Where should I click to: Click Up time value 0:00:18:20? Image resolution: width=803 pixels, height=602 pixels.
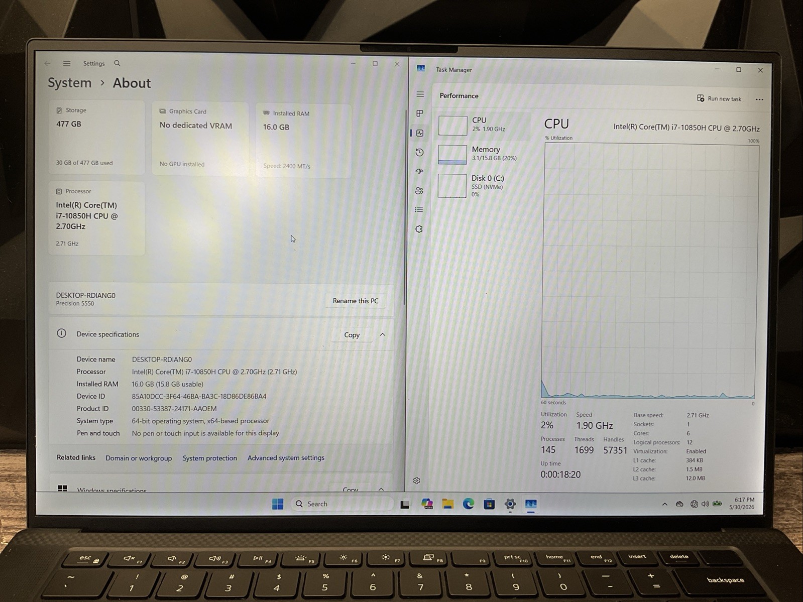pyautogui.click(x=560, y=474)
